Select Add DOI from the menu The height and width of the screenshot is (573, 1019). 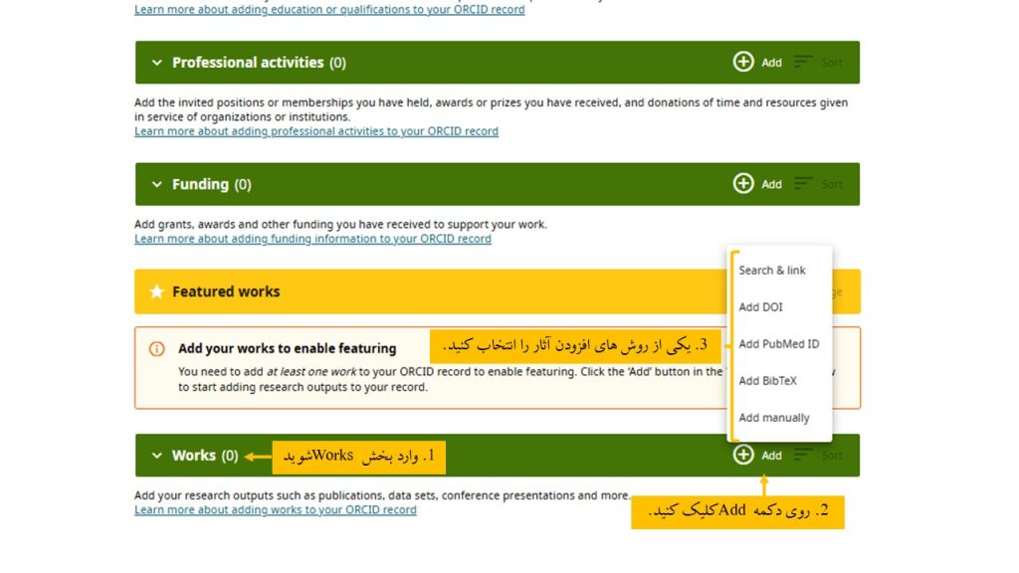pyautogui.click(x=762, y=306)
